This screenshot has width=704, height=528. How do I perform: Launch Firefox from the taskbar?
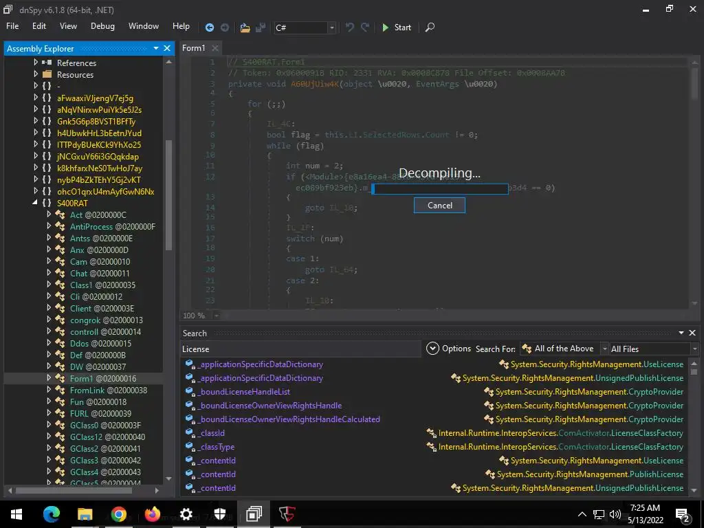152,514
